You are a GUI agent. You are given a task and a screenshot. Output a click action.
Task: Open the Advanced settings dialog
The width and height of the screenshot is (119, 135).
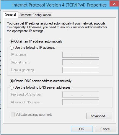click(x=99, y=116)
